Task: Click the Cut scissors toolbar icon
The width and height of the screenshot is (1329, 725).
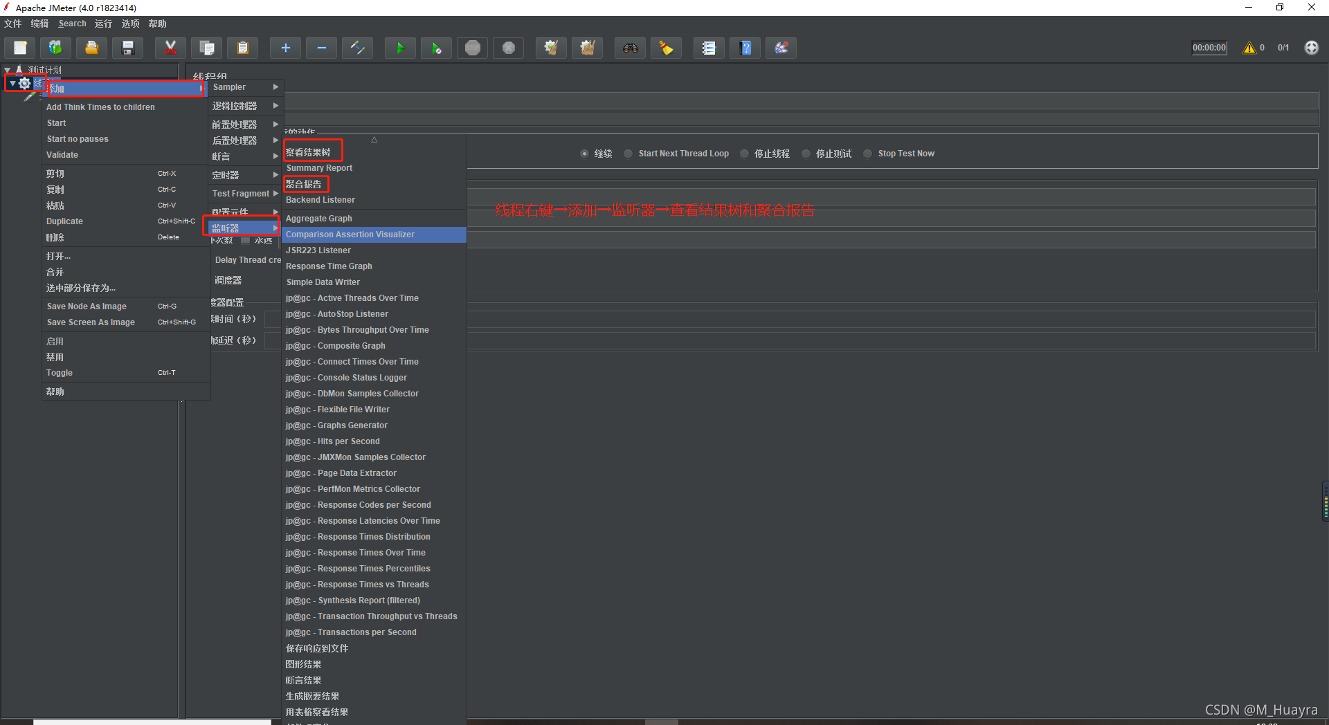Action: pyautogui.click(x=170, y=48)
